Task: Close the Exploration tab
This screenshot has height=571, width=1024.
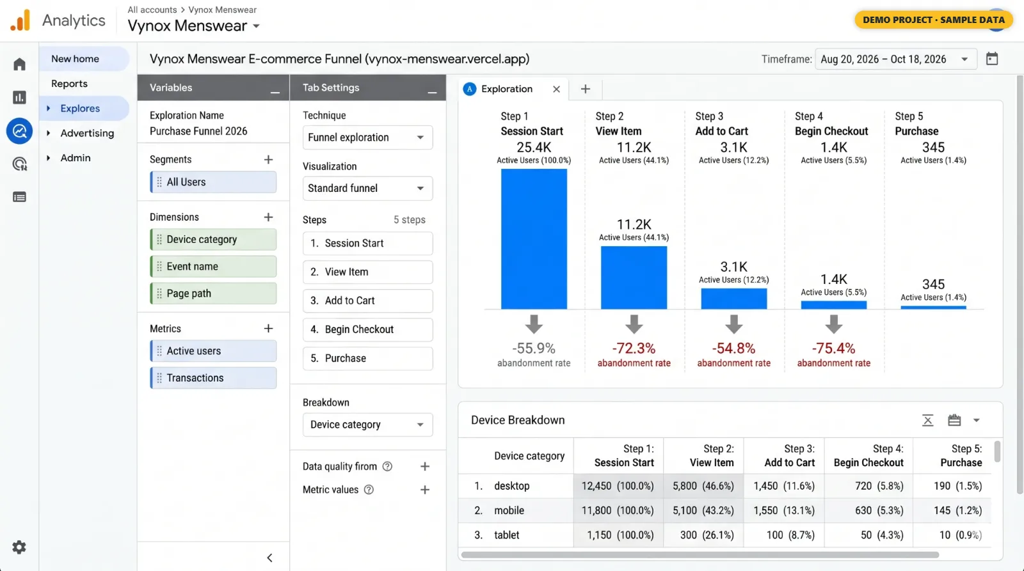Action: click(x=556, y=89)
